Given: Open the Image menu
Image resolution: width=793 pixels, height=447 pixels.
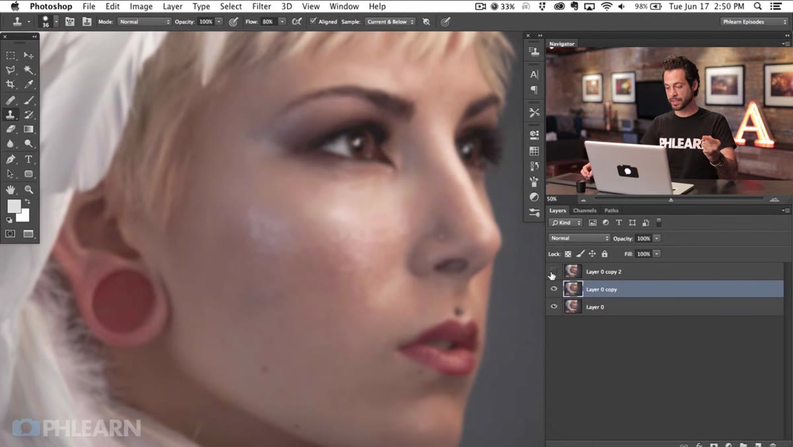Looking at the screenshot, I should click(x=141, y=6).
